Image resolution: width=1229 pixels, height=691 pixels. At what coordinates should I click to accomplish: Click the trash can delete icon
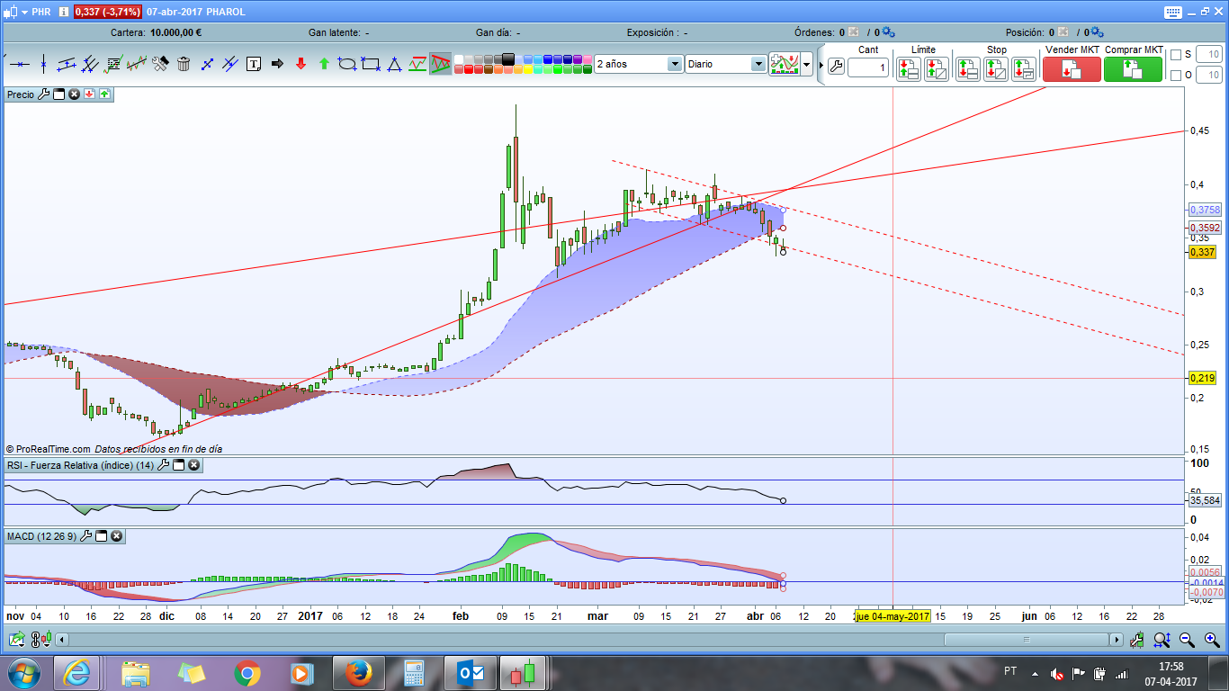point(184,64)
